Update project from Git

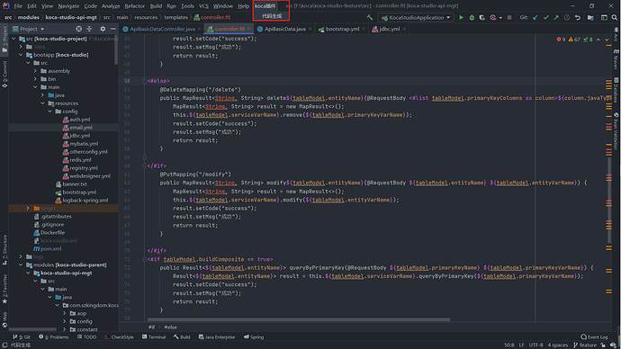535,17
